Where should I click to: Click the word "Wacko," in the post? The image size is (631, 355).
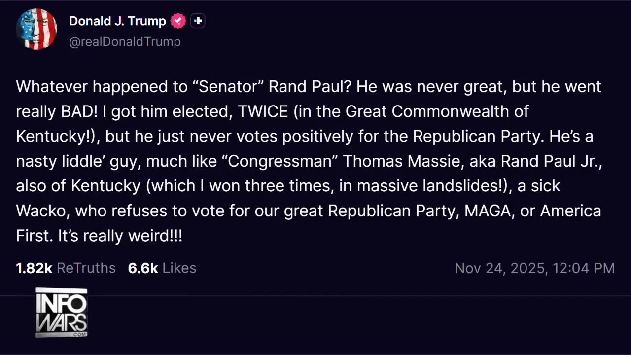[43, 211]
